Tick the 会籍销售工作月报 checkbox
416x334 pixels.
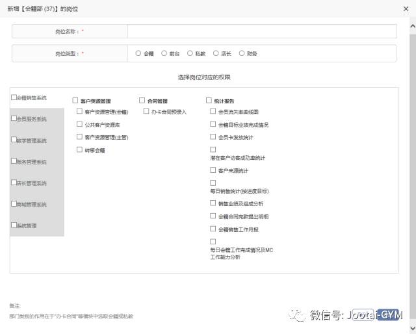[213, 229]
